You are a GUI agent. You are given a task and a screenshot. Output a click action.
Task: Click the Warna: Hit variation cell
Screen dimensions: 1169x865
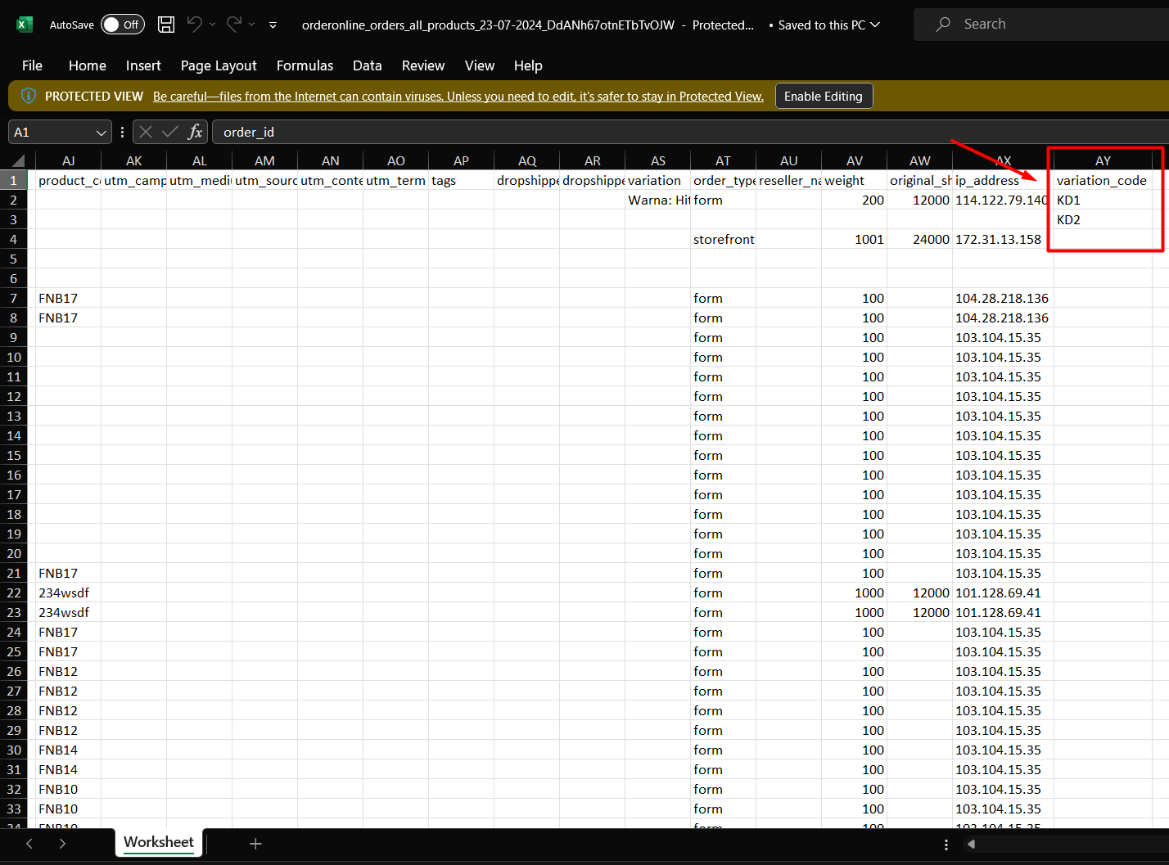coord(658,200)
